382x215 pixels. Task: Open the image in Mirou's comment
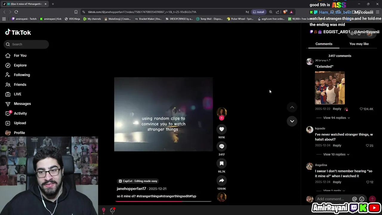330,88
